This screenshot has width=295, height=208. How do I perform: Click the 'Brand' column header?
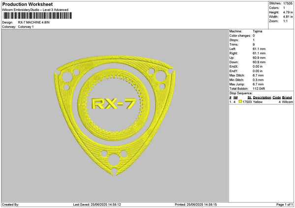[287, 98]
